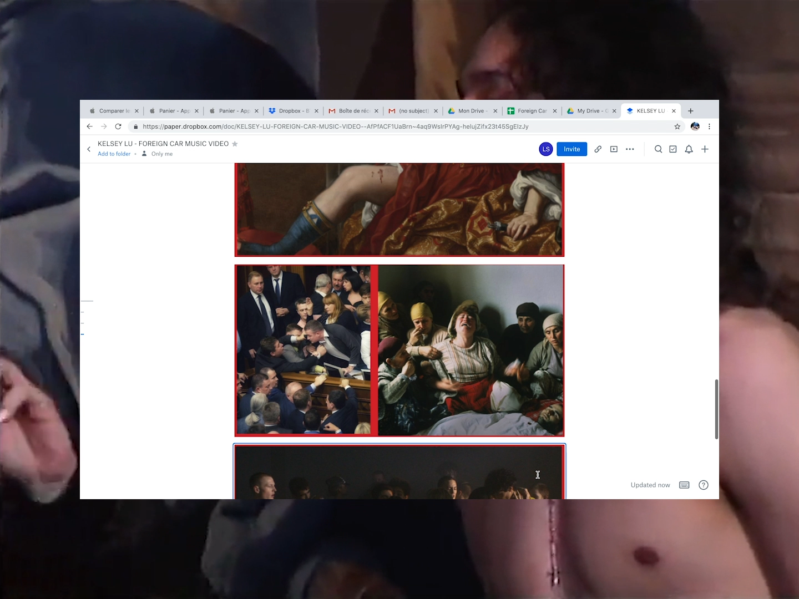Click the blue Invite button

572,149
